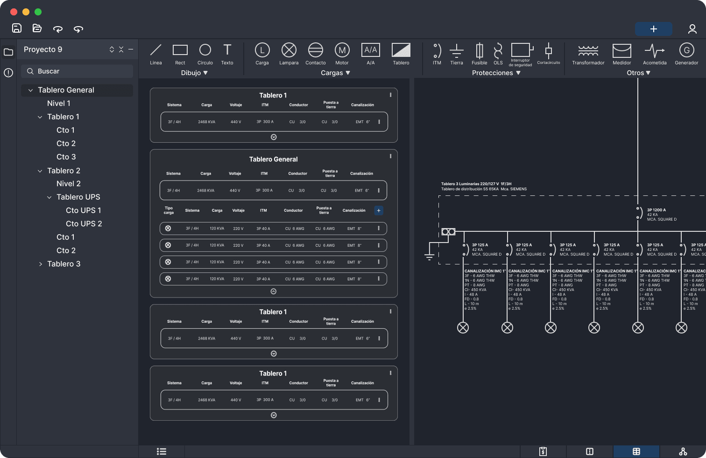
Task: Select the Lampara symbol
Action: tap(289, 54)
